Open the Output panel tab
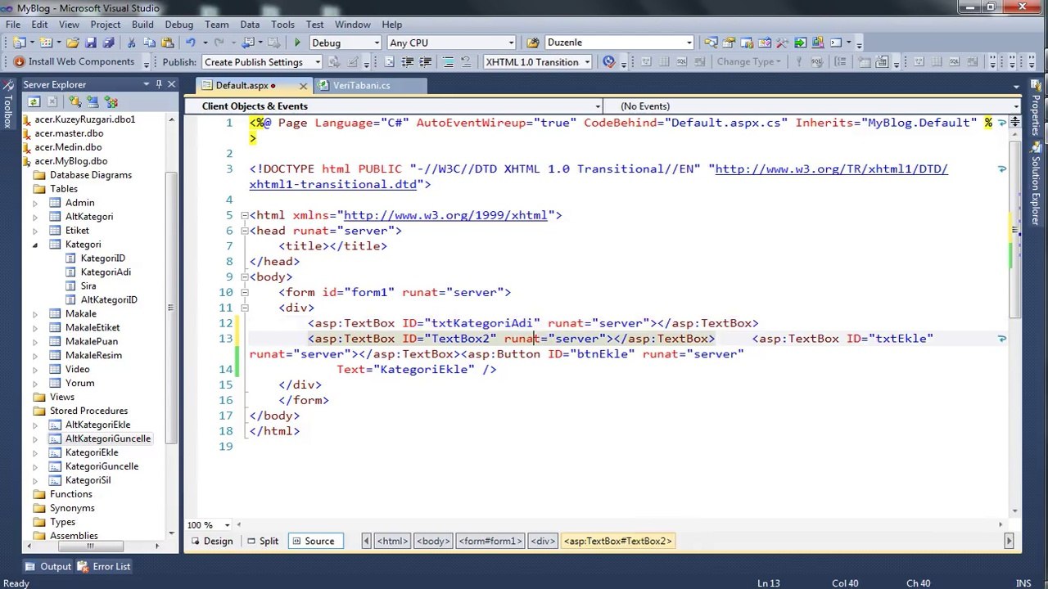The image size is (1048, 589). pos(48,566)
